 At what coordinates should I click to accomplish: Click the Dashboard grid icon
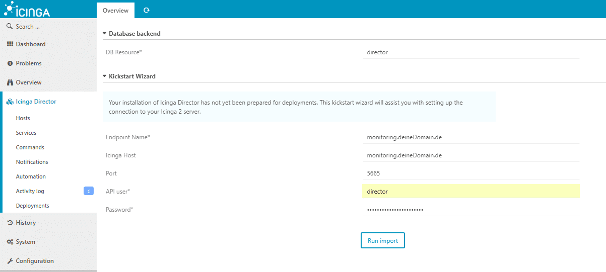coord(10,44)
